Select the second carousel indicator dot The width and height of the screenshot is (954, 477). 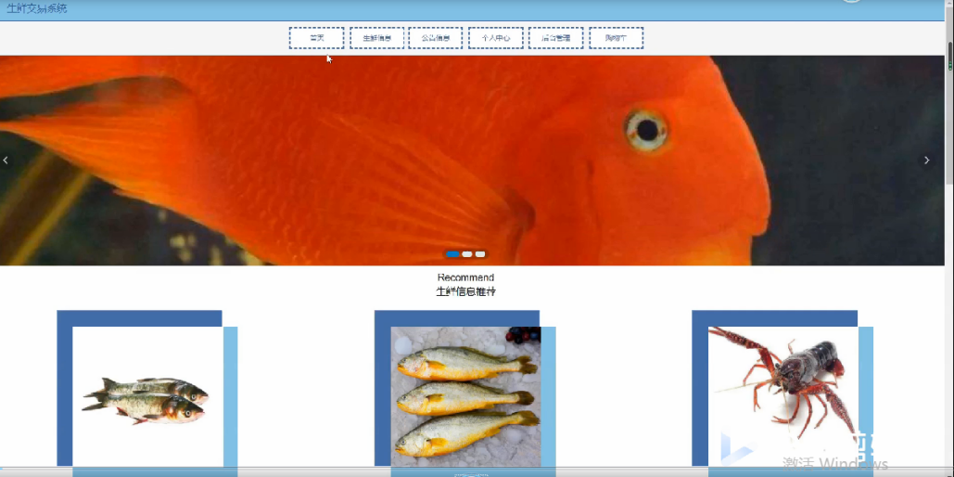coord(467,254)
